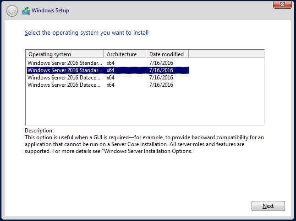Select the highlighted Windows Server 2016 Standard row
This screenshot has height=221, width=296.
(108, 70)
